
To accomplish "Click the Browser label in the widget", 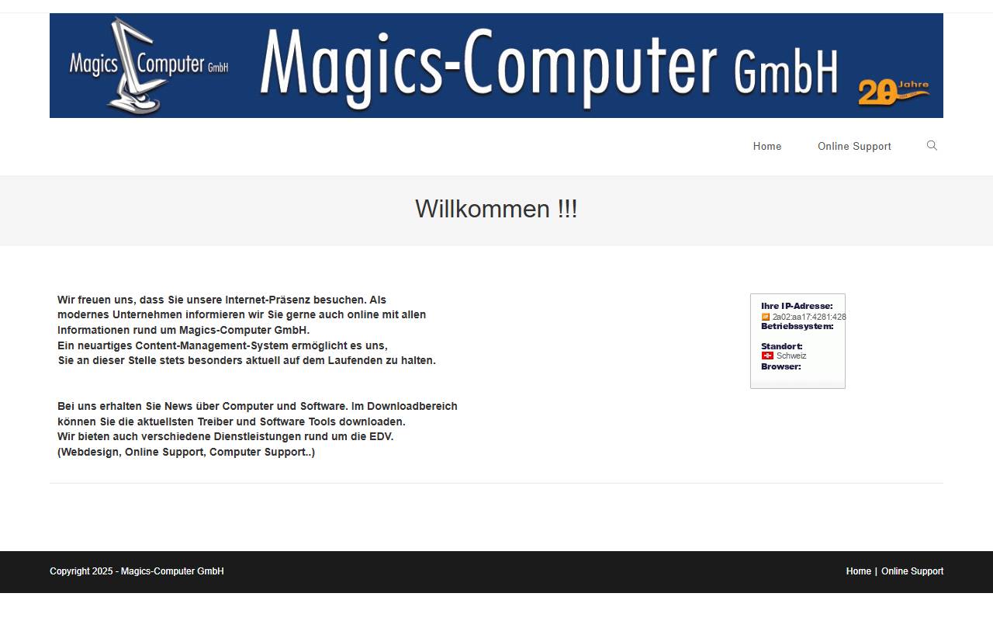I will point(781,366).
